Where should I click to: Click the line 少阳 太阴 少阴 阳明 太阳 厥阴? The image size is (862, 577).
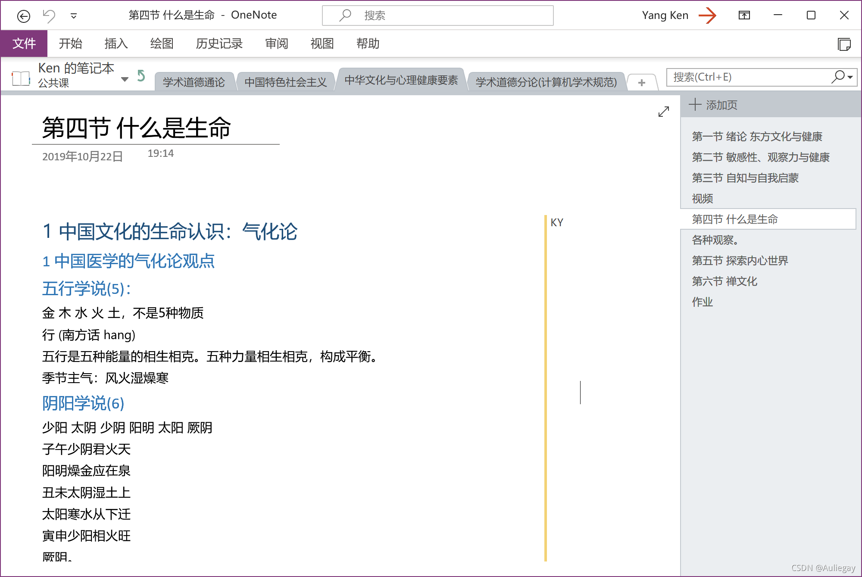point(127,427)
